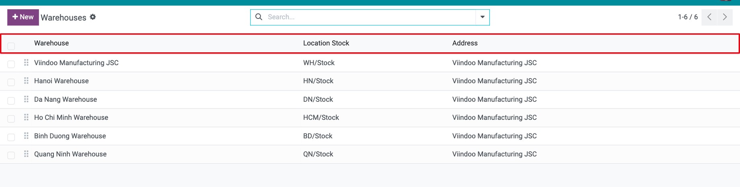Viewport: 740px width, 187px height.
Task: Sort by Location Stock column header
Action: point(326,43)
